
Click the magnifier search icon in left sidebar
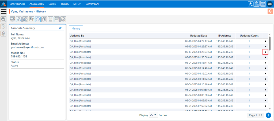coord(3,19)
